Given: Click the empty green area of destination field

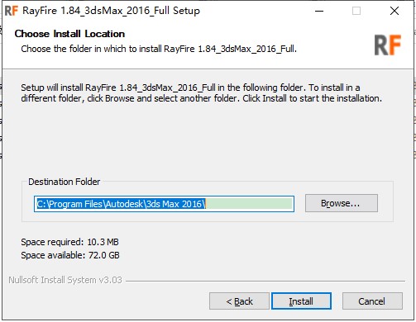Looking at the screenshot, I should coord(249,204).
